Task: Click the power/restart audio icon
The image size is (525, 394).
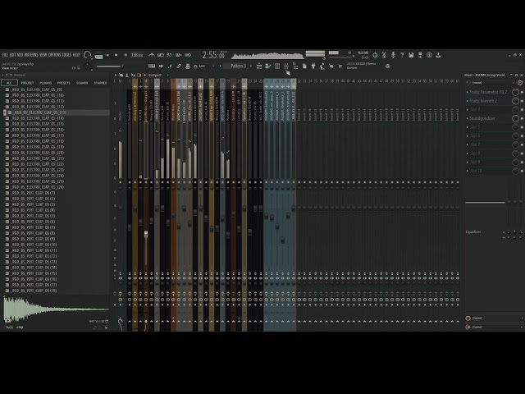Action: pos(375,55)
